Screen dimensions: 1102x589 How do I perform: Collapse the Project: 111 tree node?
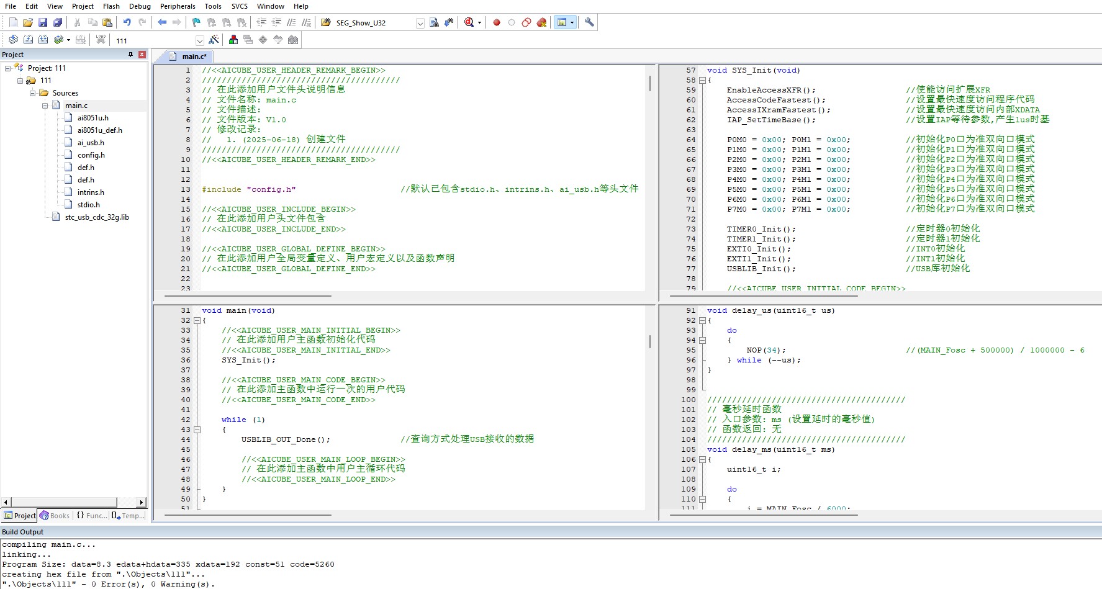8,68
